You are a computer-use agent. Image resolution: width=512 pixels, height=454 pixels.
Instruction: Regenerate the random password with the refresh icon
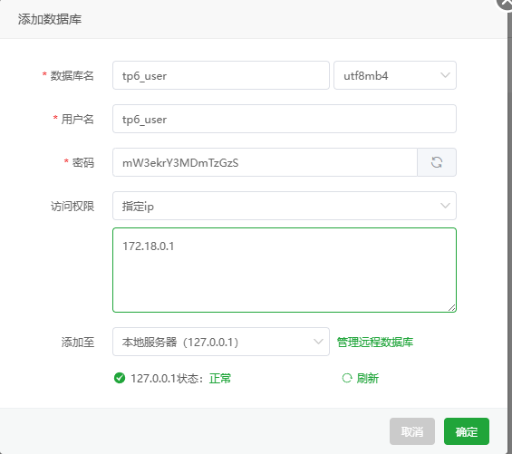click(x=437, y=162)
